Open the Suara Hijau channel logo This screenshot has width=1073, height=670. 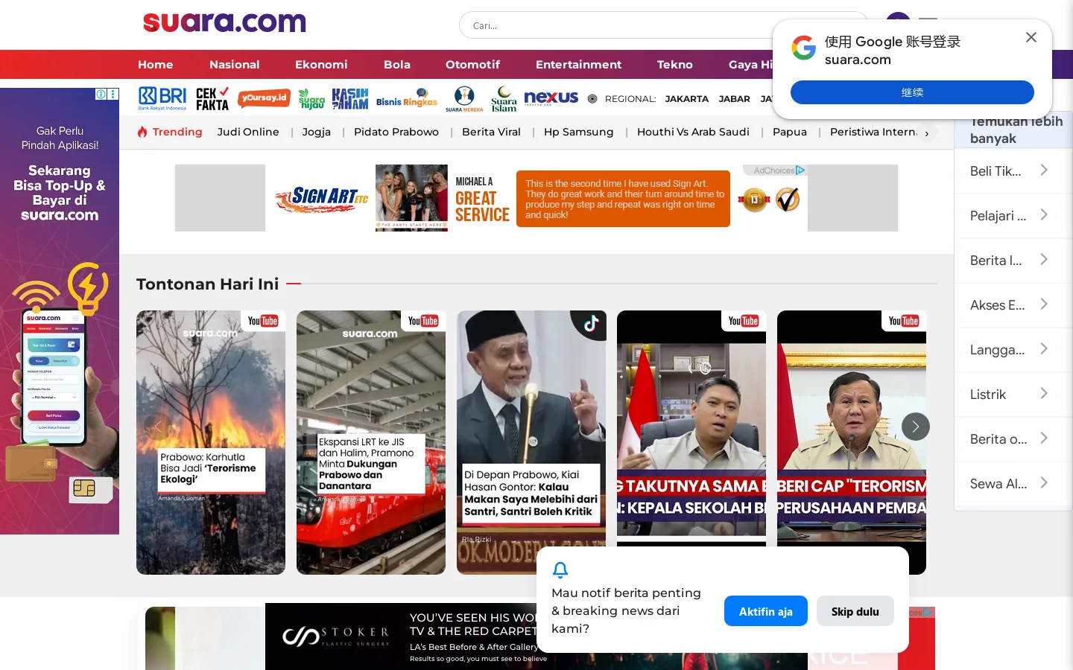[x=311, y=98]
